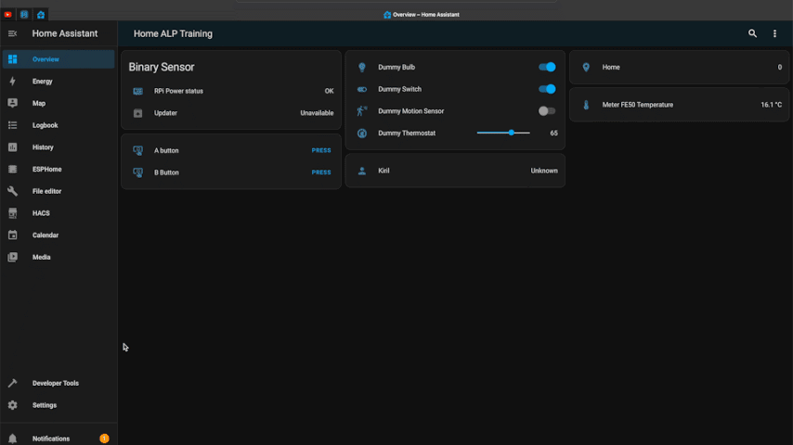This screenshot has width=793, height=445.
Task: Collapse the sidebar with the menu icon
Action: pyautogui.click(x=13, y=34)
